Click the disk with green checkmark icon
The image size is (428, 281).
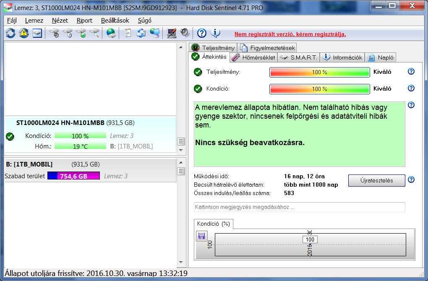[x=81, y=33]
